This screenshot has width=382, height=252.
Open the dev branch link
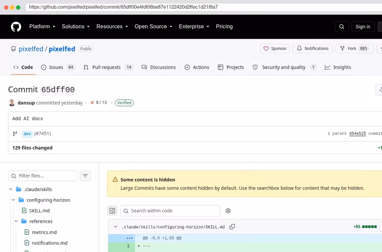27,134
